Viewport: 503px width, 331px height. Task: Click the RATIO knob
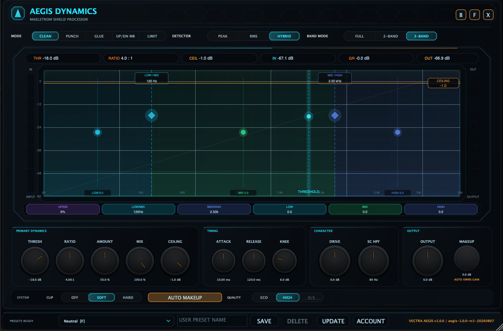(x=69, y=261)
